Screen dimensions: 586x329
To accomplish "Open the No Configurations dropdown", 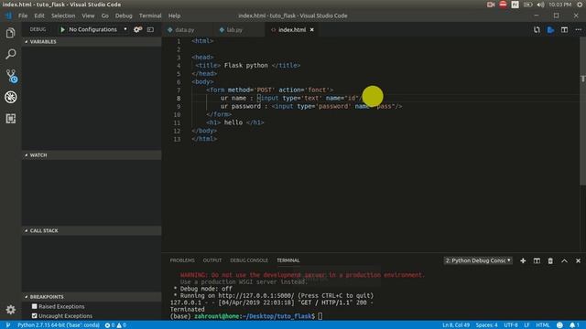I will click(98, 29).
